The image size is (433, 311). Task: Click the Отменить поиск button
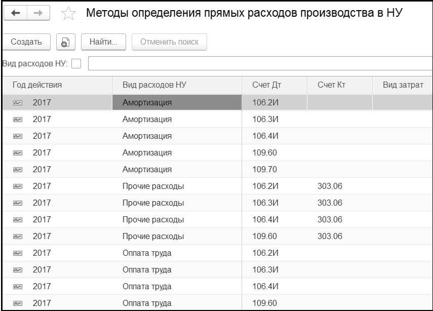click(169, 42)
